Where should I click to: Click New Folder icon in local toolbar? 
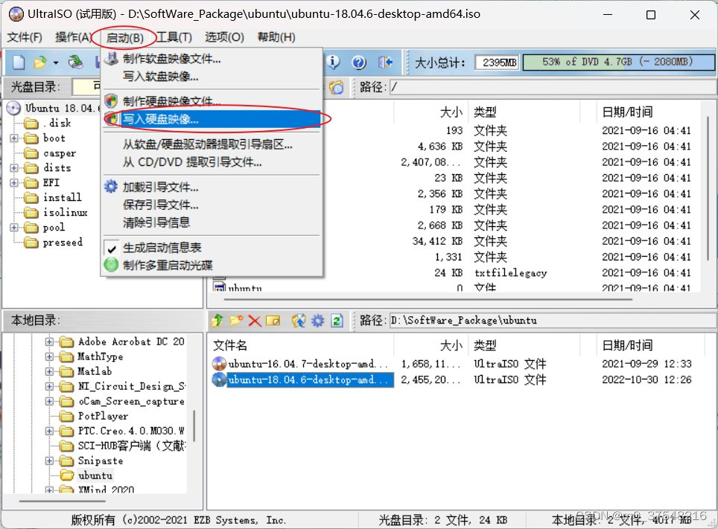(x=236, y=321)
